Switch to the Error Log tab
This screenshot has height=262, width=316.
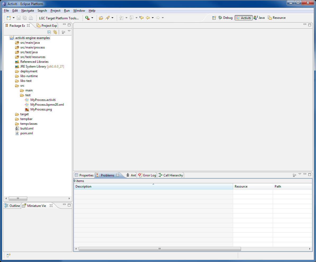coord(147,175)
